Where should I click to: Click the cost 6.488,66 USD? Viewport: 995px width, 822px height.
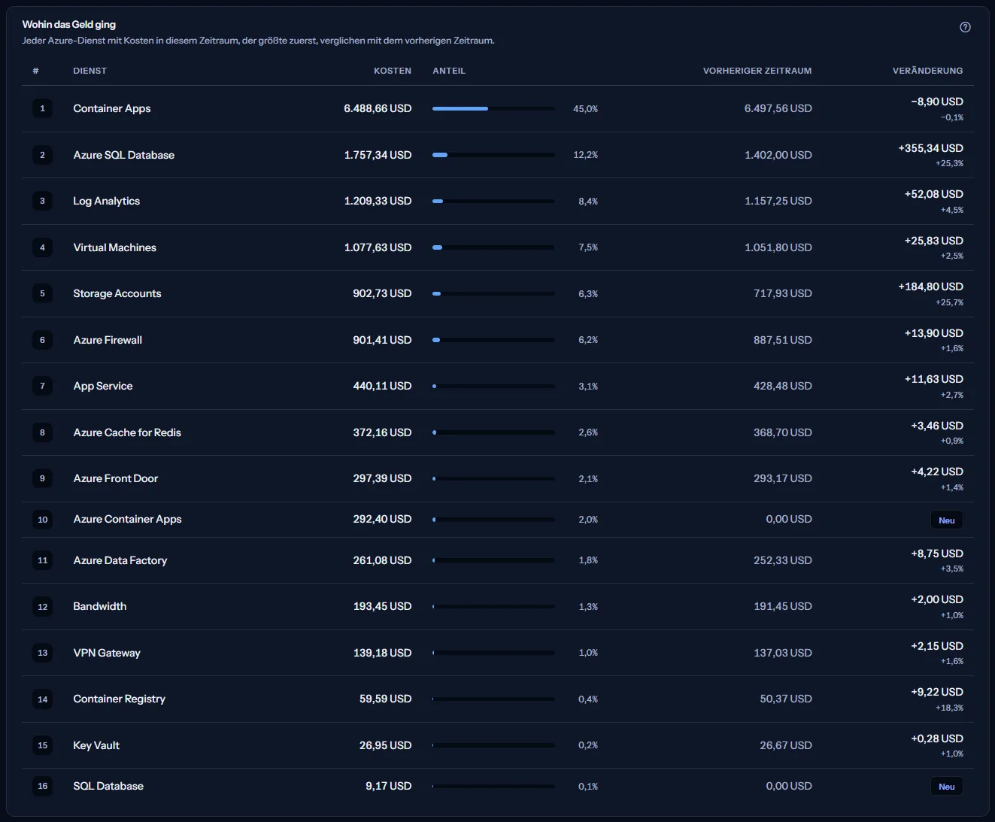point(378,108)
